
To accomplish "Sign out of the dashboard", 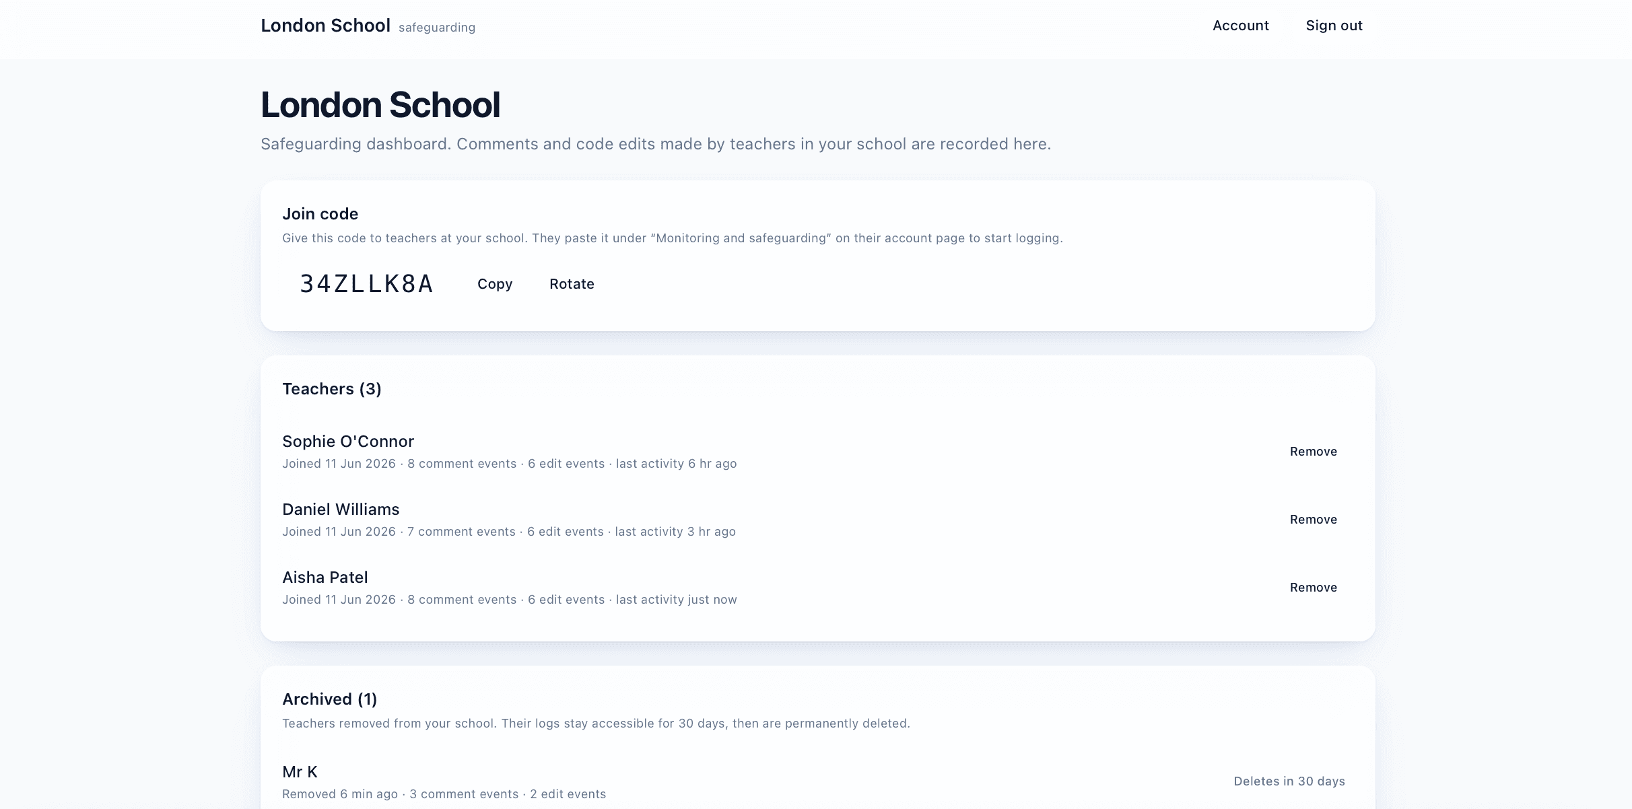I will pyautogui.click(x=1334, y=26).
